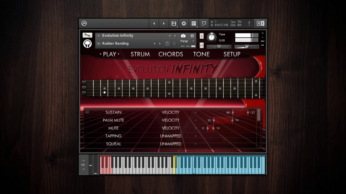
Task: Save the Rubber Banding snapshot
Action: click(x=167, y=44)
